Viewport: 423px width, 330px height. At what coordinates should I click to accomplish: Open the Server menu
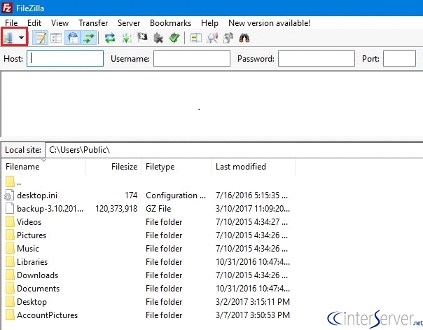click(129, 23)
